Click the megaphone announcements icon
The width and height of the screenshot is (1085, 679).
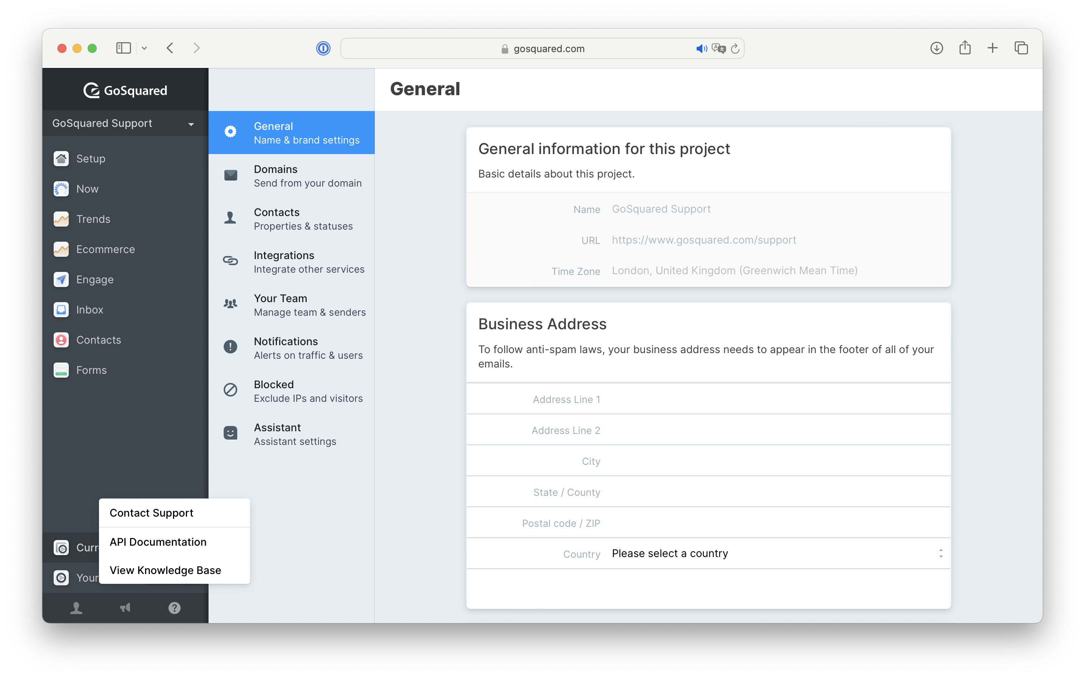click(125, 608)
